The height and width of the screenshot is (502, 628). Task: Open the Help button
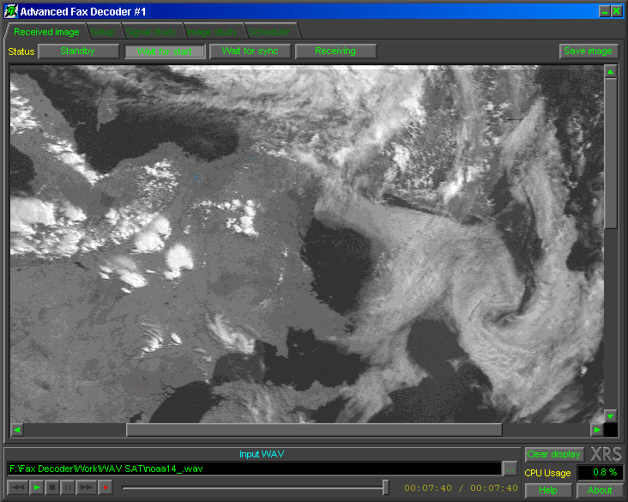(x=548, y=490)
